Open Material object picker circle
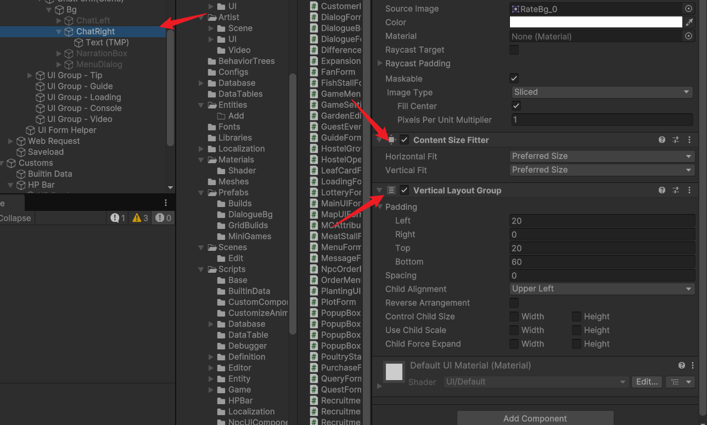707x425 pixels. click(x=688, y=36)
